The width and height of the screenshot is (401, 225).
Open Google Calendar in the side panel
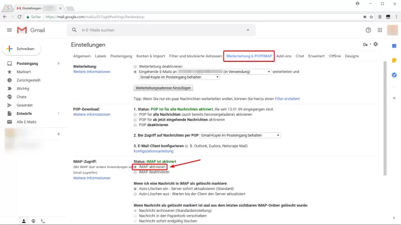(x=394, y=46)
